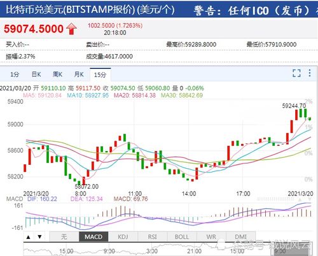Image resolution: width=318 pixels, height=256 pixels.
Task: Click the 59244.70 high price candle label
Action: (x=294, y=106)
